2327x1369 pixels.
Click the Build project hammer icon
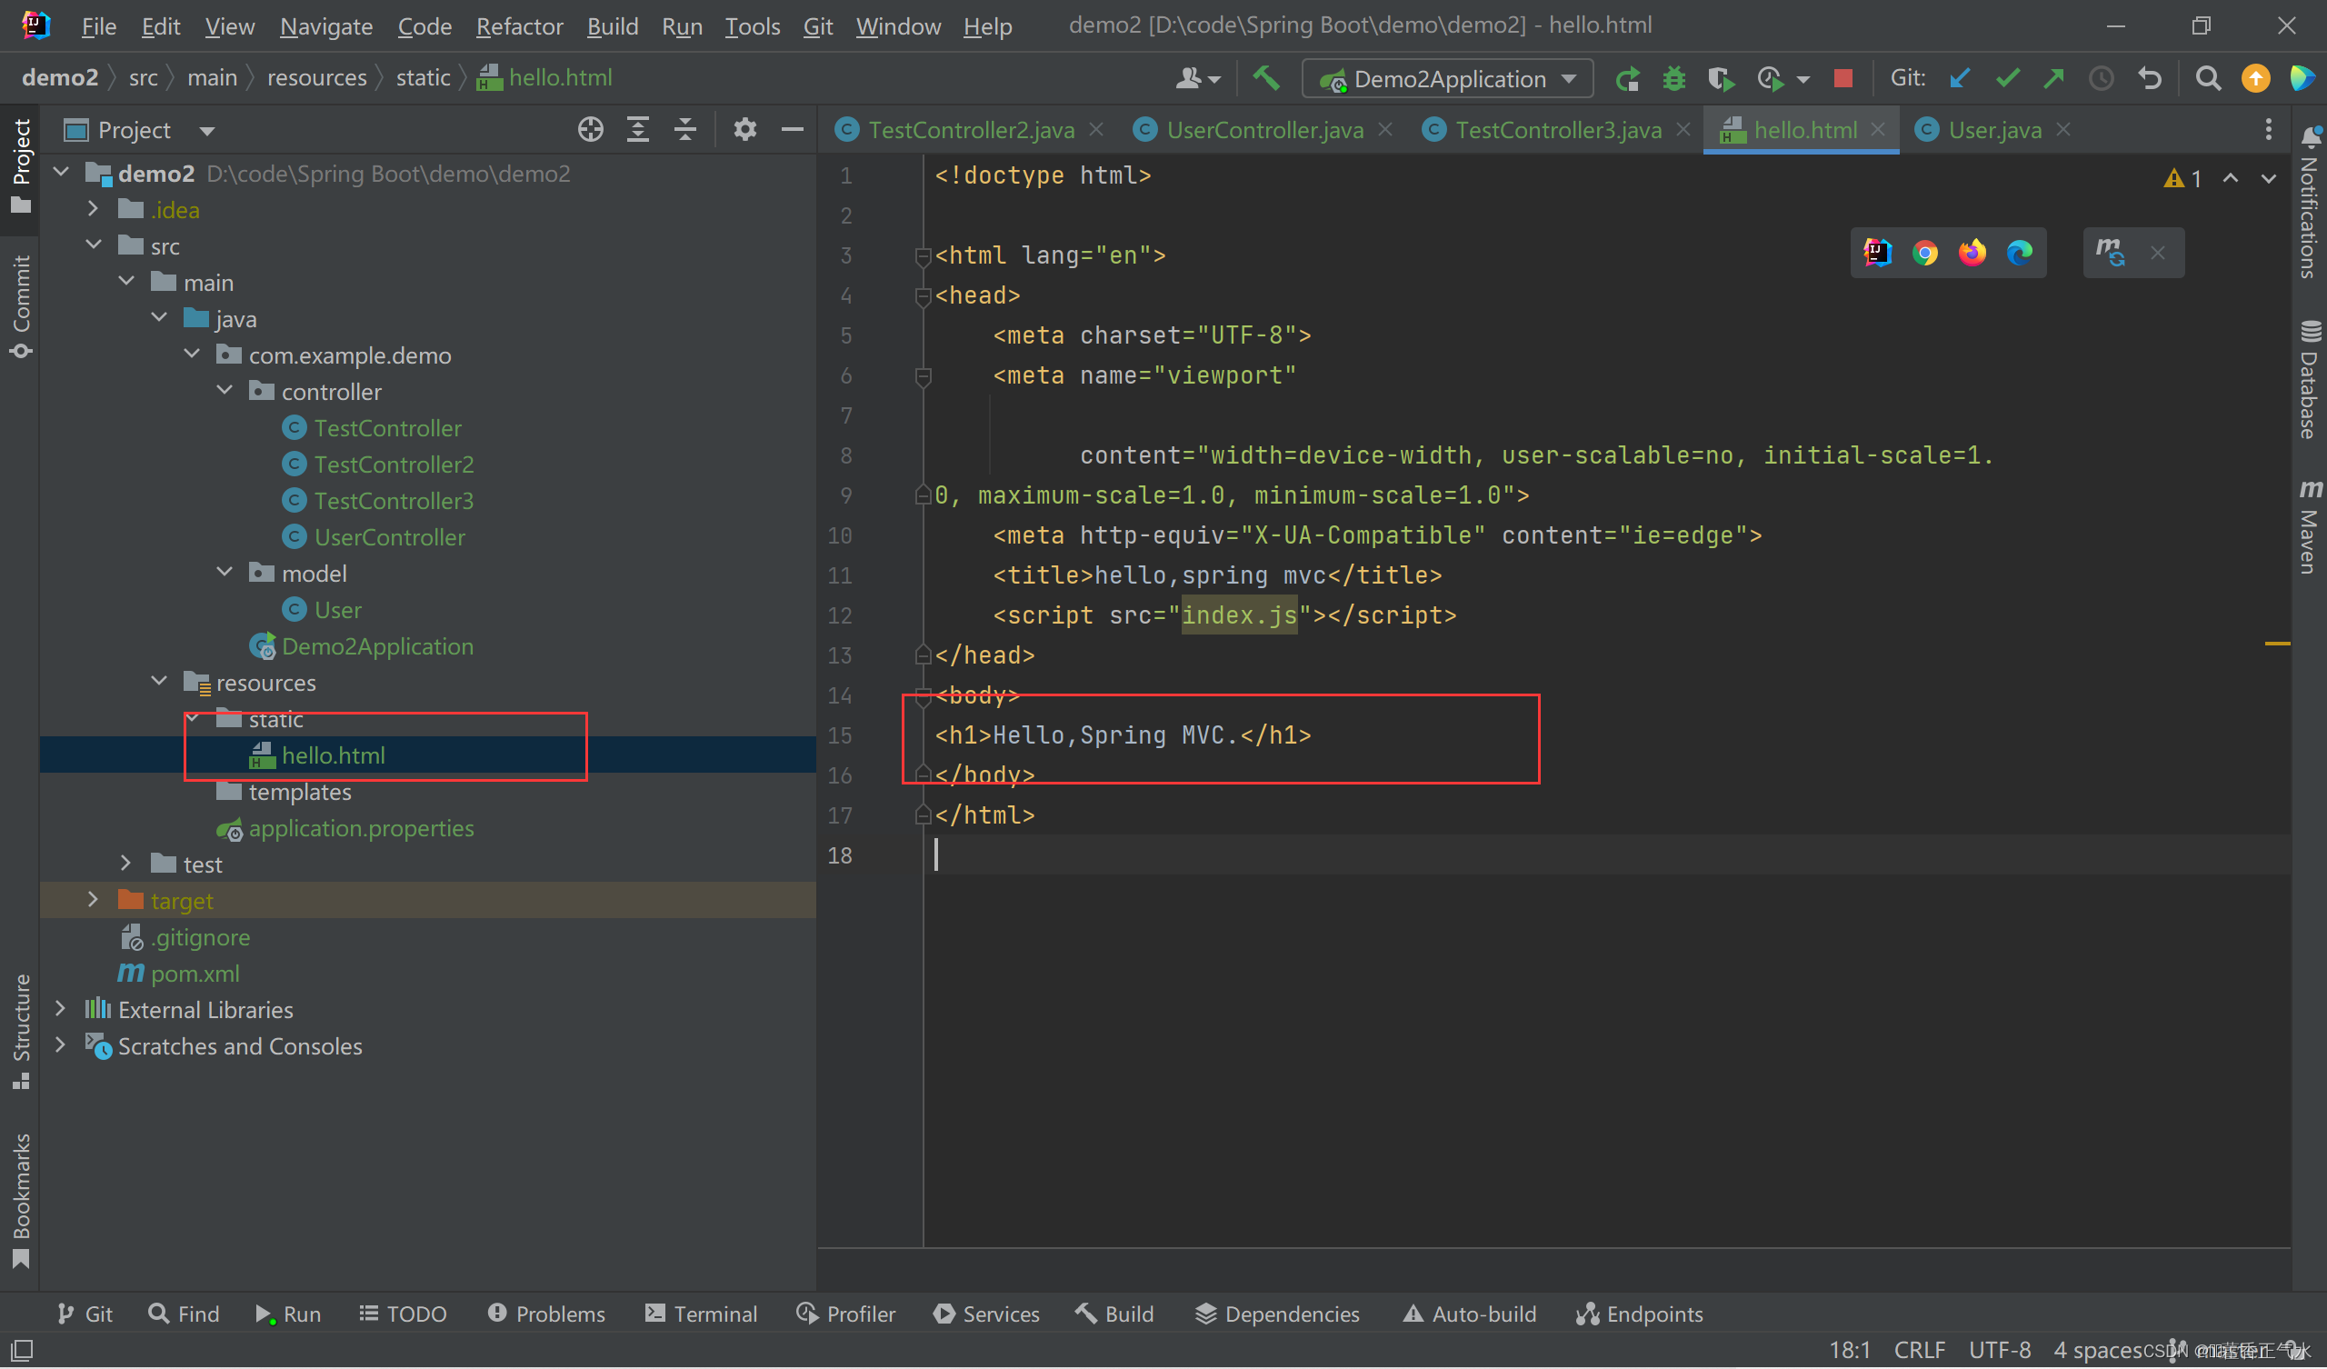[x=1266, y=78]
